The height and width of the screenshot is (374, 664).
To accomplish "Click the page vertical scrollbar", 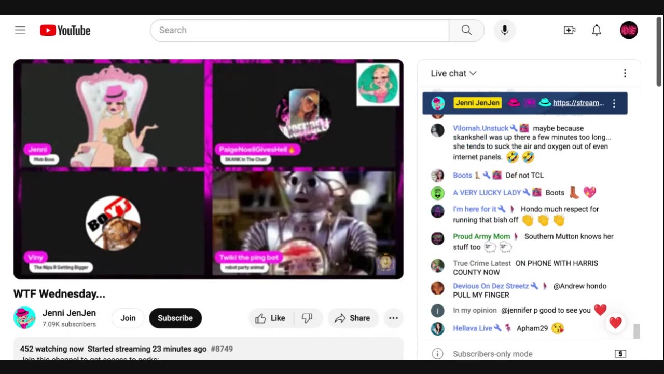I will point(659,52).
